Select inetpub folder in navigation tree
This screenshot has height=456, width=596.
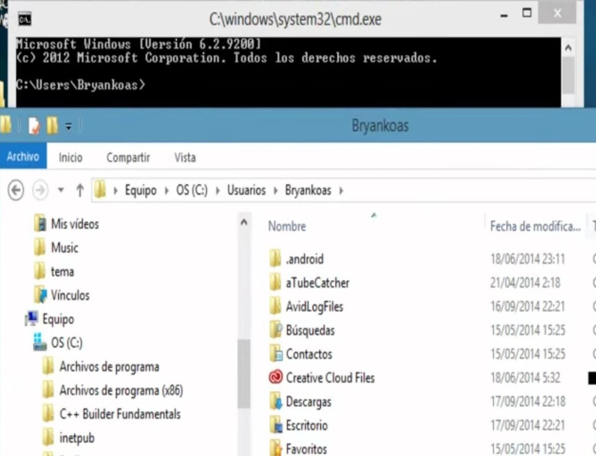coord(77,438)
